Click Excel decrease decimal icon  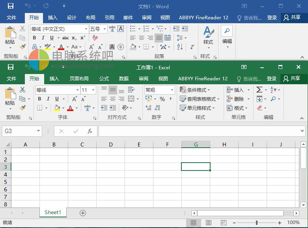pos(157,108)
